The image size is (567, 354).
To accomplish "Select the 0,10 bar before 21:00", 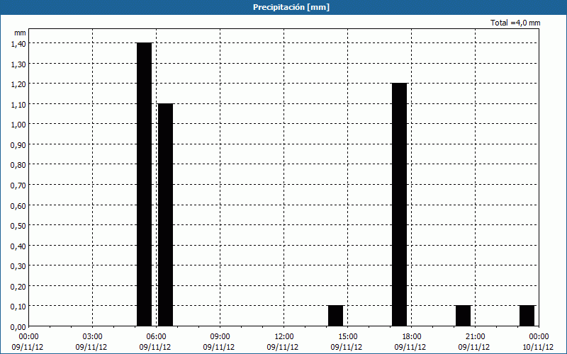I will (464, 316).
